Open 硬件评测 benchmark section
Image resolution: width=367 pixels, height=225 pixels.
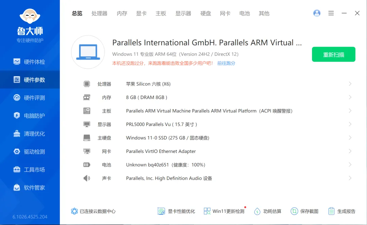pyautogui.click(x=30, y=98)
